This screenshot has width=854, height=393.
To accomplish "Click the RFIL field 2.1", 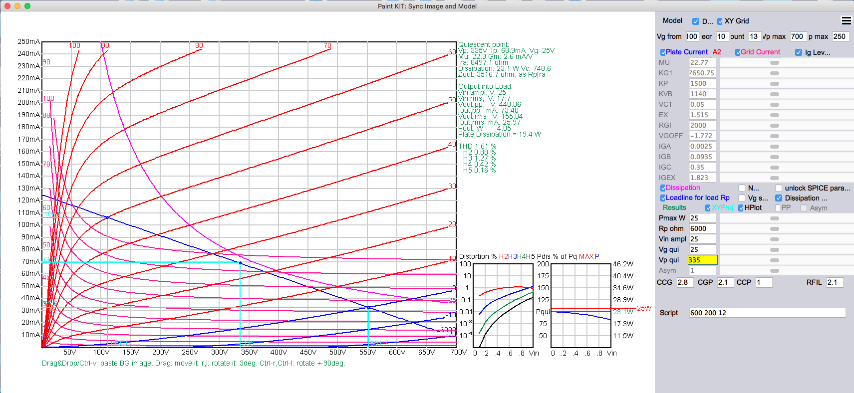I will [835, 282].
